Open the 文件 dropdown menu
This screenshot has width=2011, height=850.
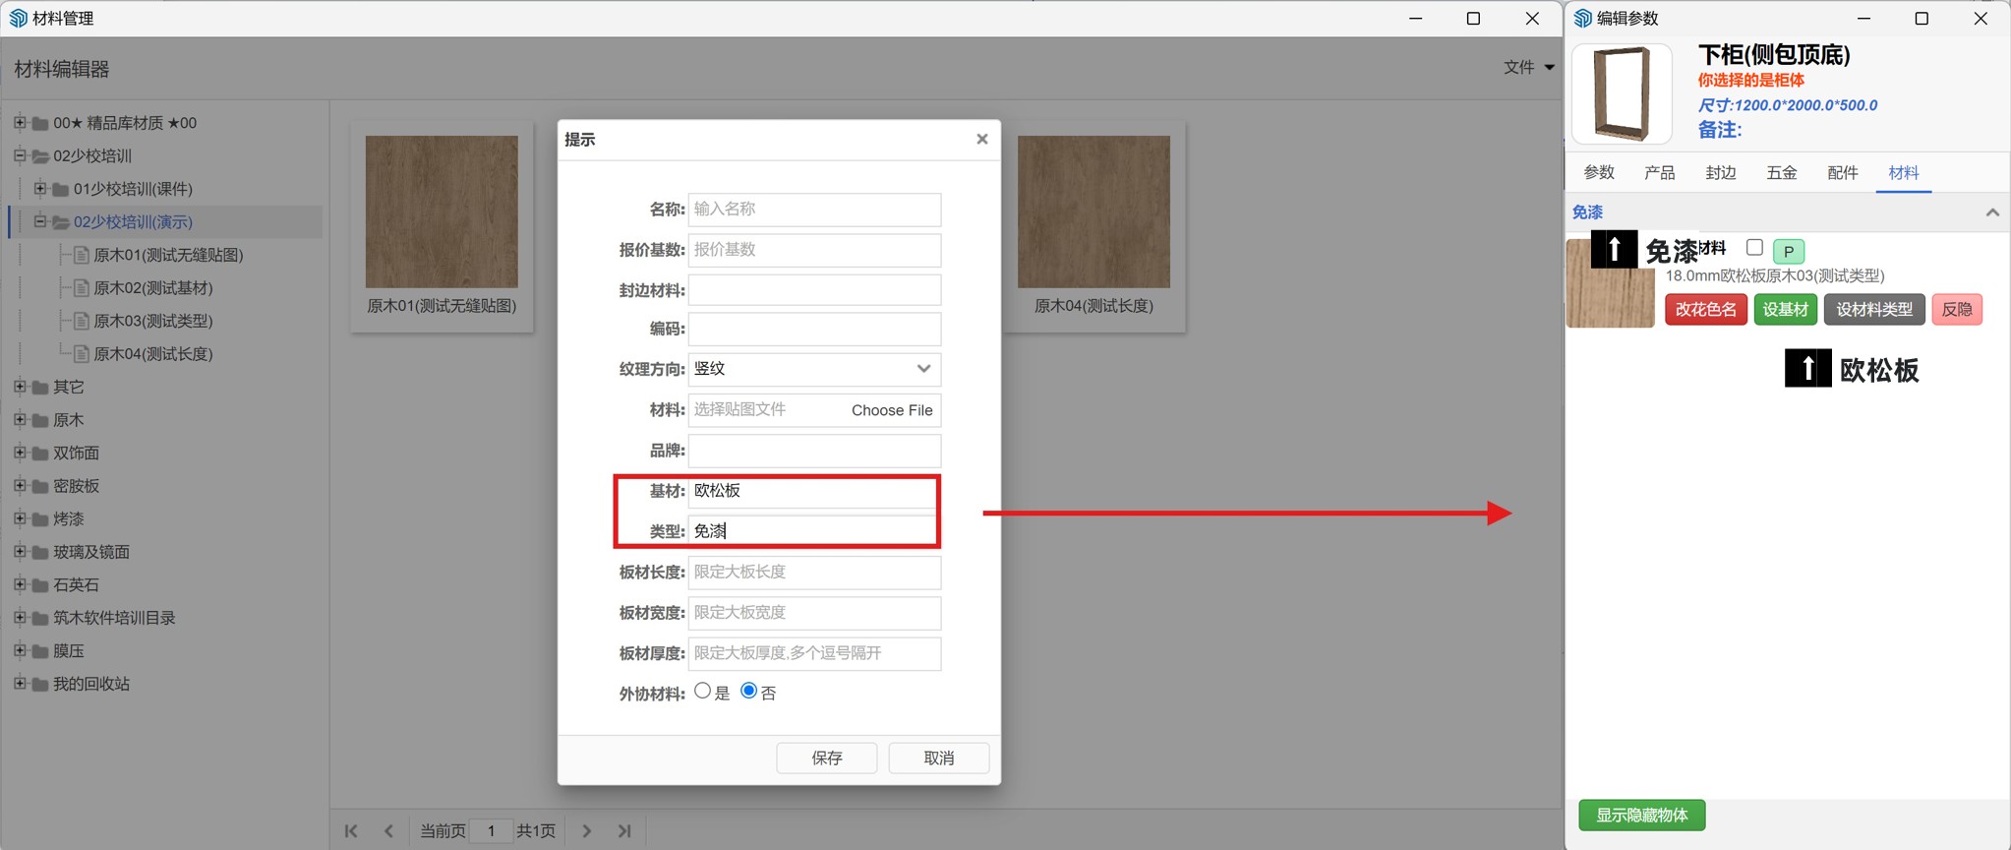point(1528,67)
